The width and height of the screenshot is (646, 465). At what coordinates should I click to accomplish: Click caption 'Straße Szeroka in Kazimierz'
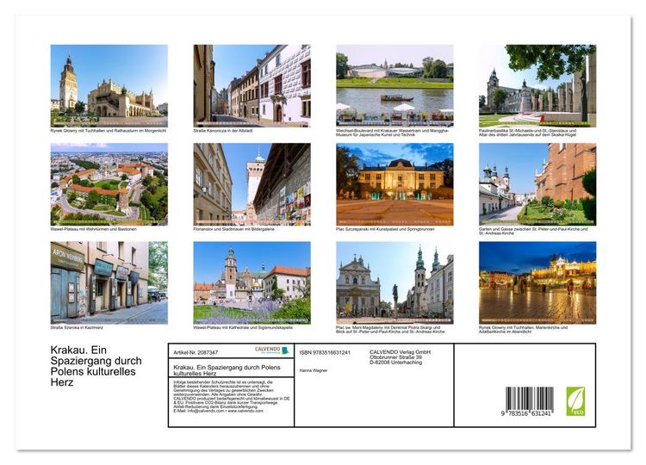77,327
